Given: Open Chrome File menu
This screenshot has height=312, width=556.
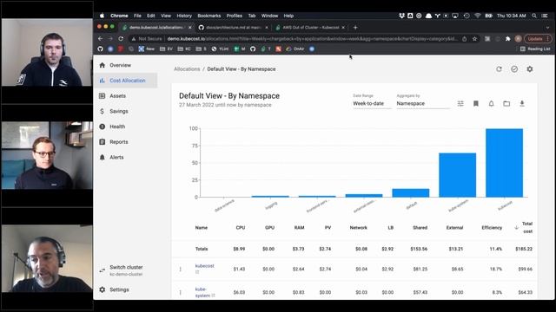Looking at the screenshot, I should click(137, 16).
